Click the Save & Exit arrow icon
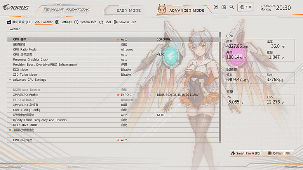 tap(116, 22)
